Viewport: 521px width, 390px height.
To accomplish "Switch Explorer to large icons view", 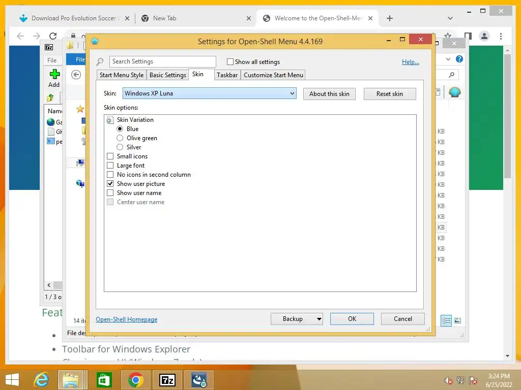I will pyautogui.click(x=457, y=320).
